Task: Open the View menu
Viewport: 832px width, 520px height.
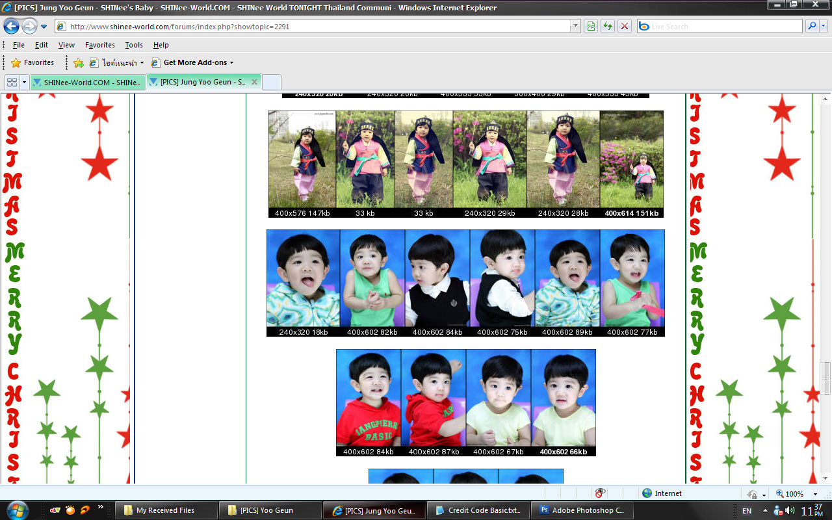Action: (66, 45)
